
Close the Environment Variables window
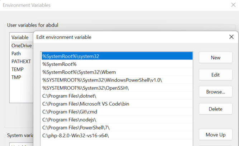[233, 5]
